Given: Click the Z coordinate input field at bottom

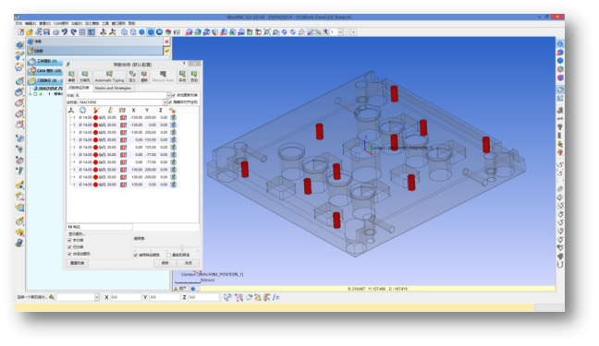Looking at the screenshot, I should click(x=204, y=297).
